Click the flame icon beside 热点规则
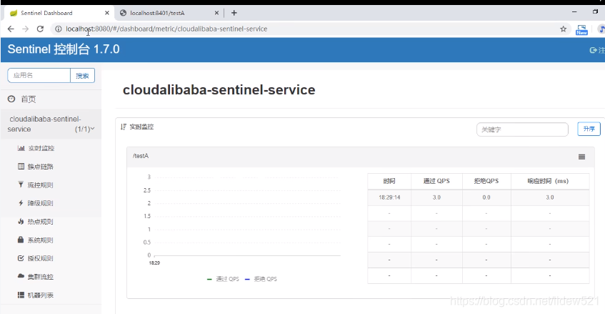Viewport: 605px width, 314px height. tap(21, 221)
